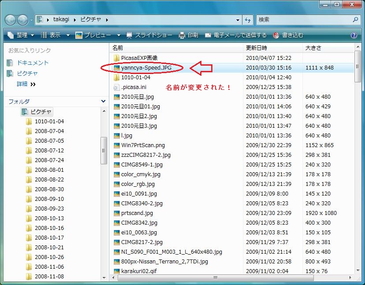Select the .picasa.ini file icon
The image size is (365, 285).
[x=116, y=87]
